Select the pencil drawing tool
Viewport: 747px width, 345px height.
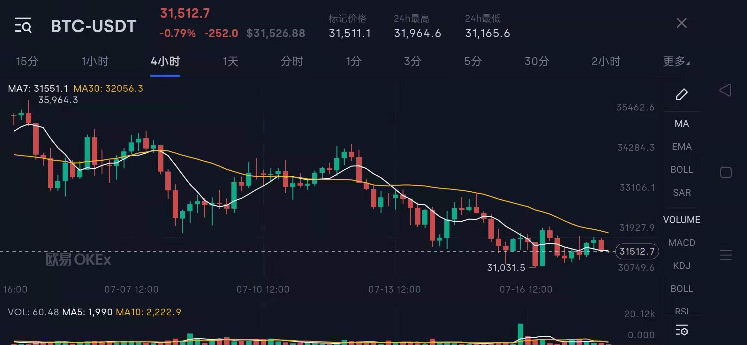[682, 94]
